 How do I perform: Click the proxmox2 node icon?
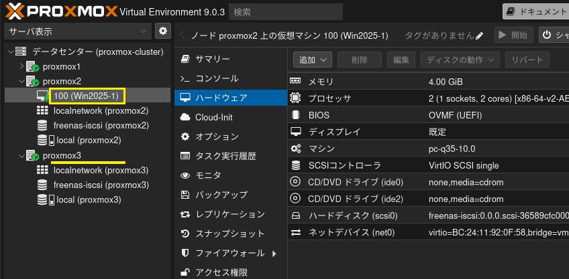(33, 82)
